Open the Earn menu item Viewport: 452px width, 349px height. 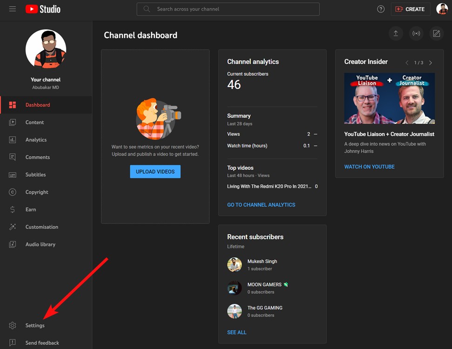coord(46,209)
